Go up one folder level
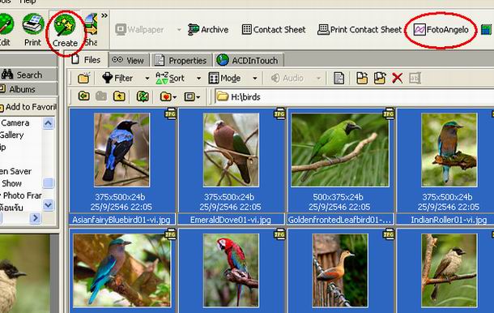Viewport: 494px width, 313px height. click(x=119, y=96)
